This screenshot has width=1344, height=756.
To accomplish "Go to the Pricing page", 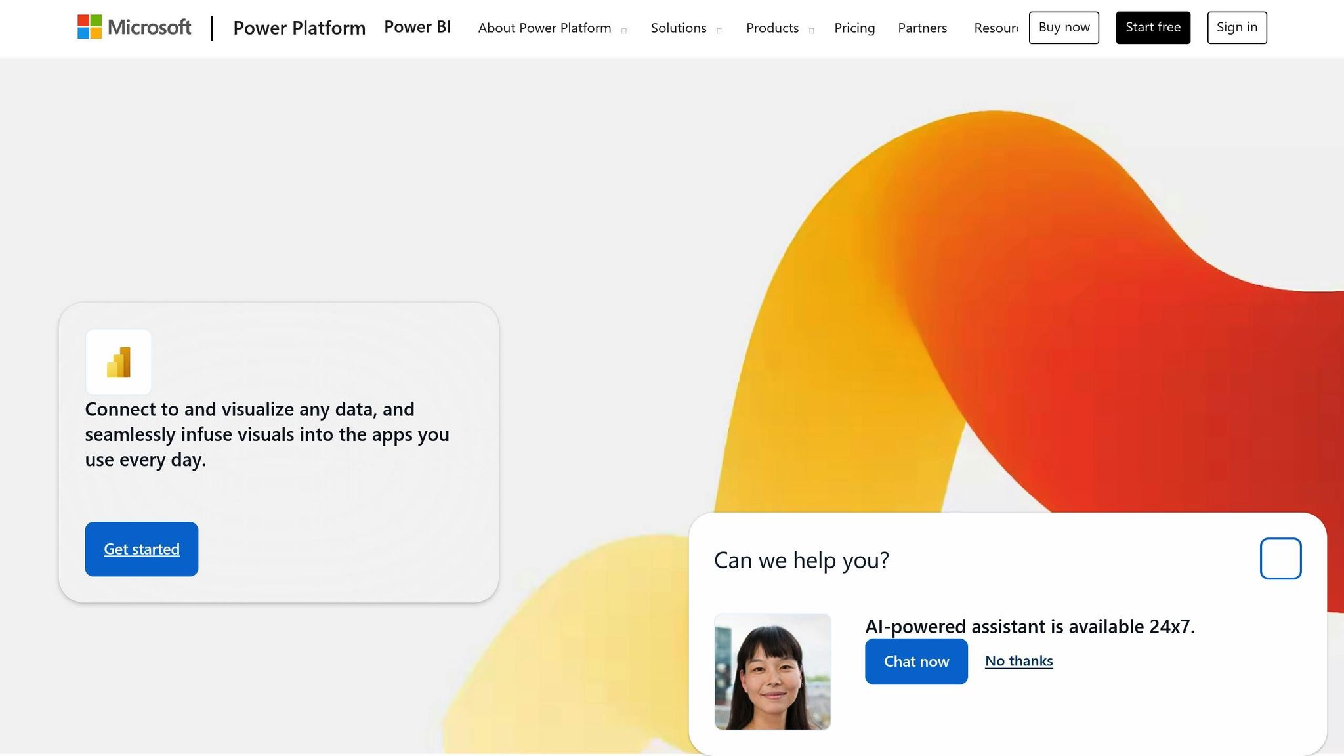I will point(854,28).
